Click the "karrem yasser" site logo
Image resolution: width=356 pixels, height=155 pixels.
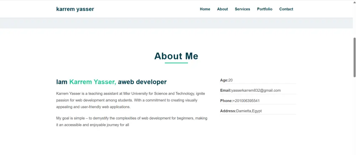point(75,9)
